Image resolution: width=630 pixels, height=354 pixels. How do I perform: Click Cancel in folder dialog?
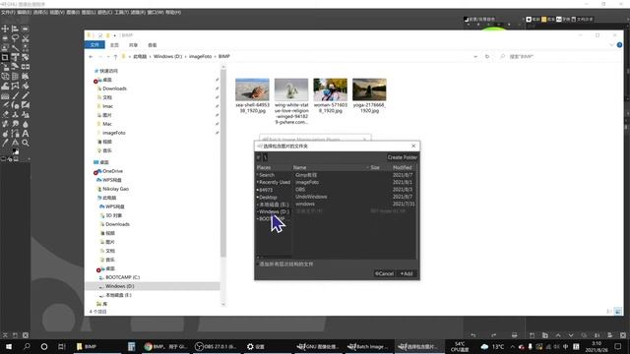[384, 273]
